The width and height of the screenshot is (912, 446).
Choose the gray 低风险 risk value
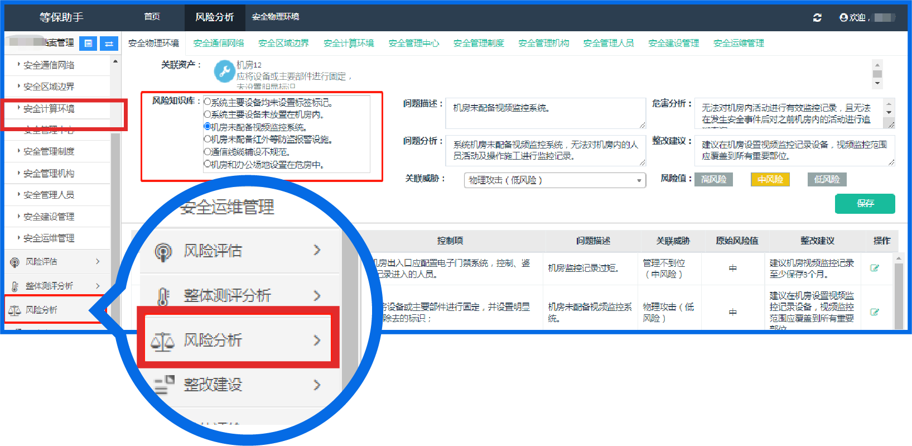[x=827, y=179]
